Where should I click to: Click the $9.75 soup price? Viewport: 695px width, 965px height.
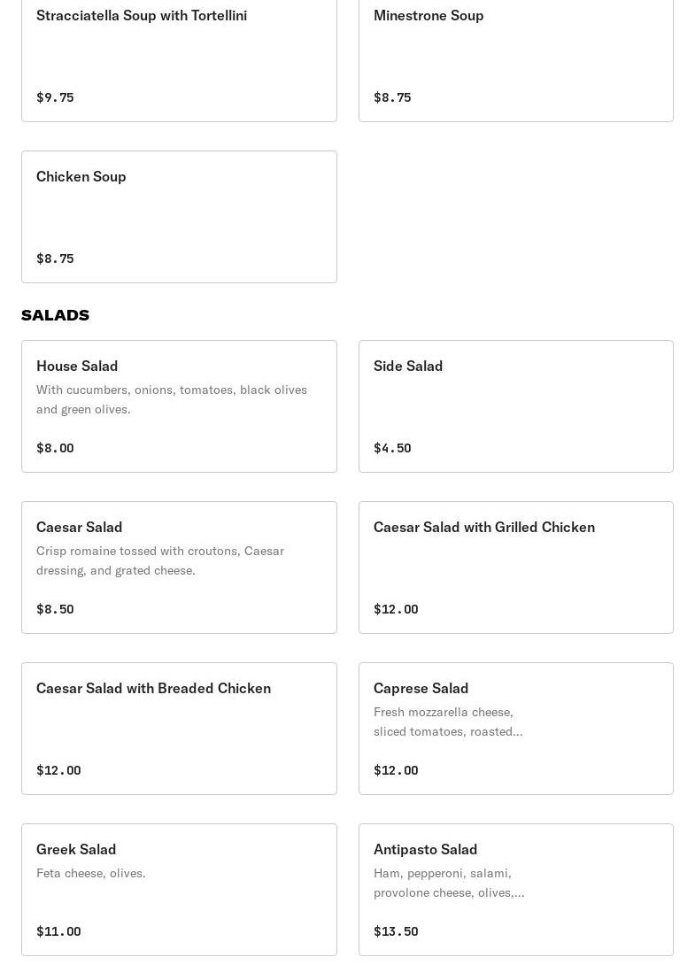(55, 97)
